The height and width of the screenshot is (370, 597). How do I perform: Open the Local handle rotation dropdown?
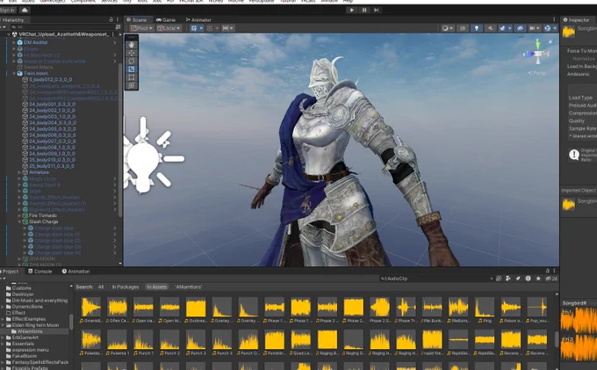169,28
